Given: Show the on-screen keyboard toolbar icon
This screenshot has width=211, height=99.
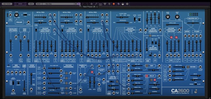Looking at the screenshot, I should [x=100, y=4].
